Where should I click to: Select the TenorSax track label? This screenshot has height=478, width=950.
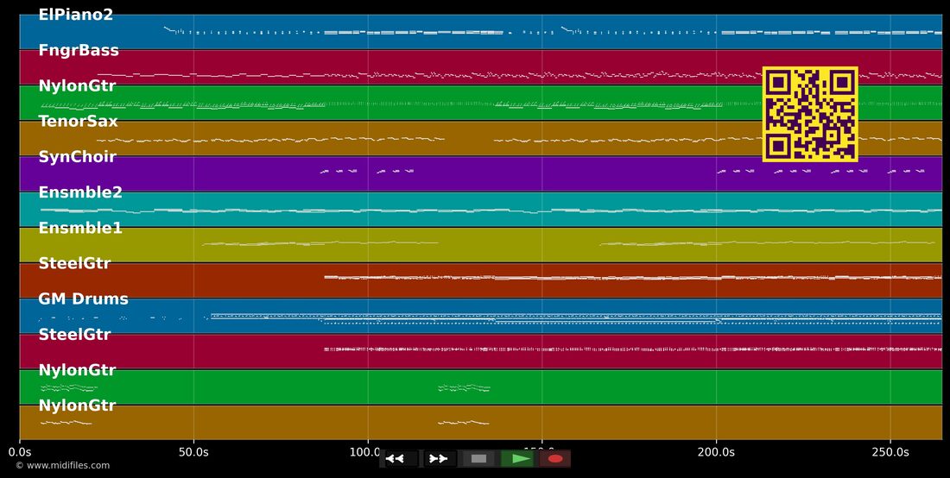pos(78,122)
